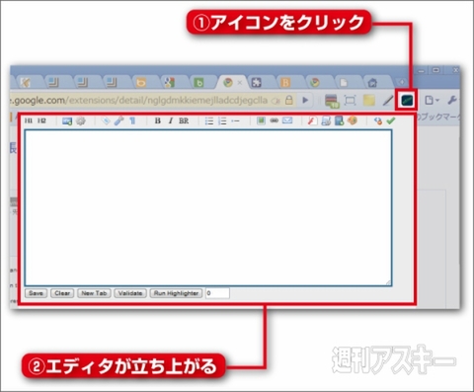Insert H1 heading from editor toolbar
The width and height of the screenshot is (474, 392).
point(29,120)
